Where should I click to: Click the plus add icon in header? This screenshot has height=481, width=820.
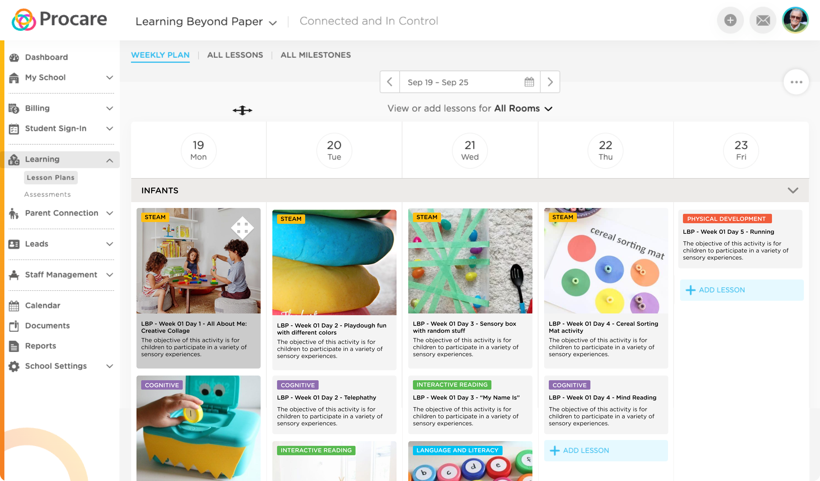(730, 20)
